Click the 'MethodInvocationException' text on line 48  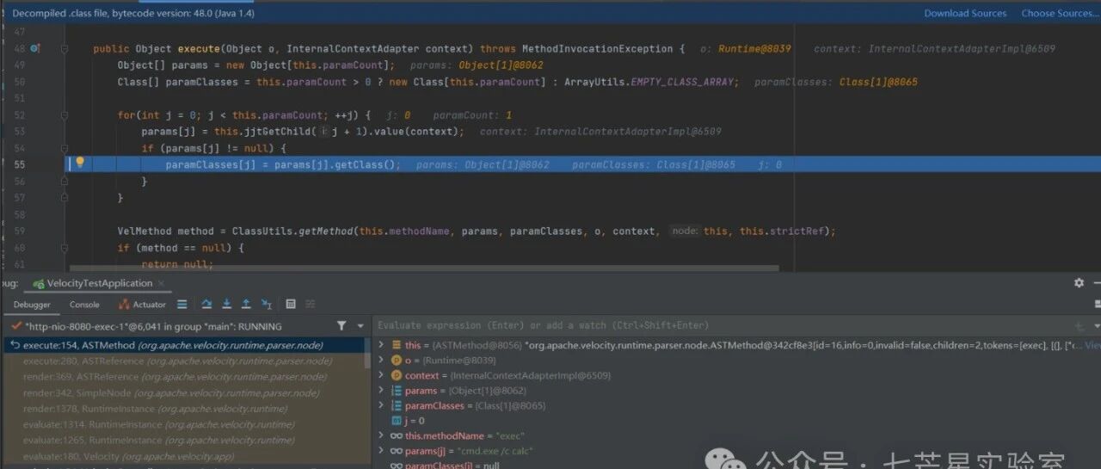(597, 49)
